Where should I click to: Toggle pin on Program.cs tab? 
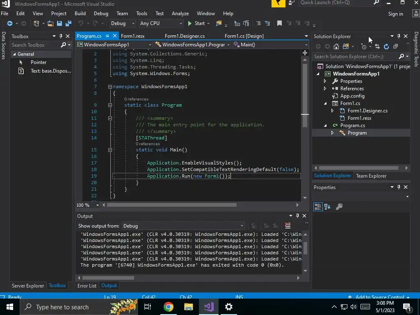[107, 36]
